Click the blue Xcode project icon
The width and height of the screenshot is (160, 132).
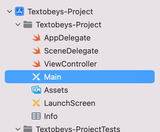pos(20,11)
